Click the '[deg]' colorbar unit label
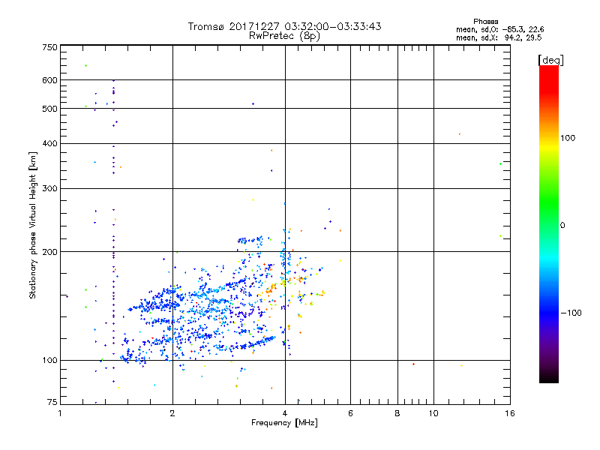Viewport: 600px width, 450px height. (550, 60)
